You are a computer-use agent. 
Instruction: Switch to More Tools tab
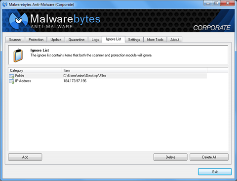155,40
